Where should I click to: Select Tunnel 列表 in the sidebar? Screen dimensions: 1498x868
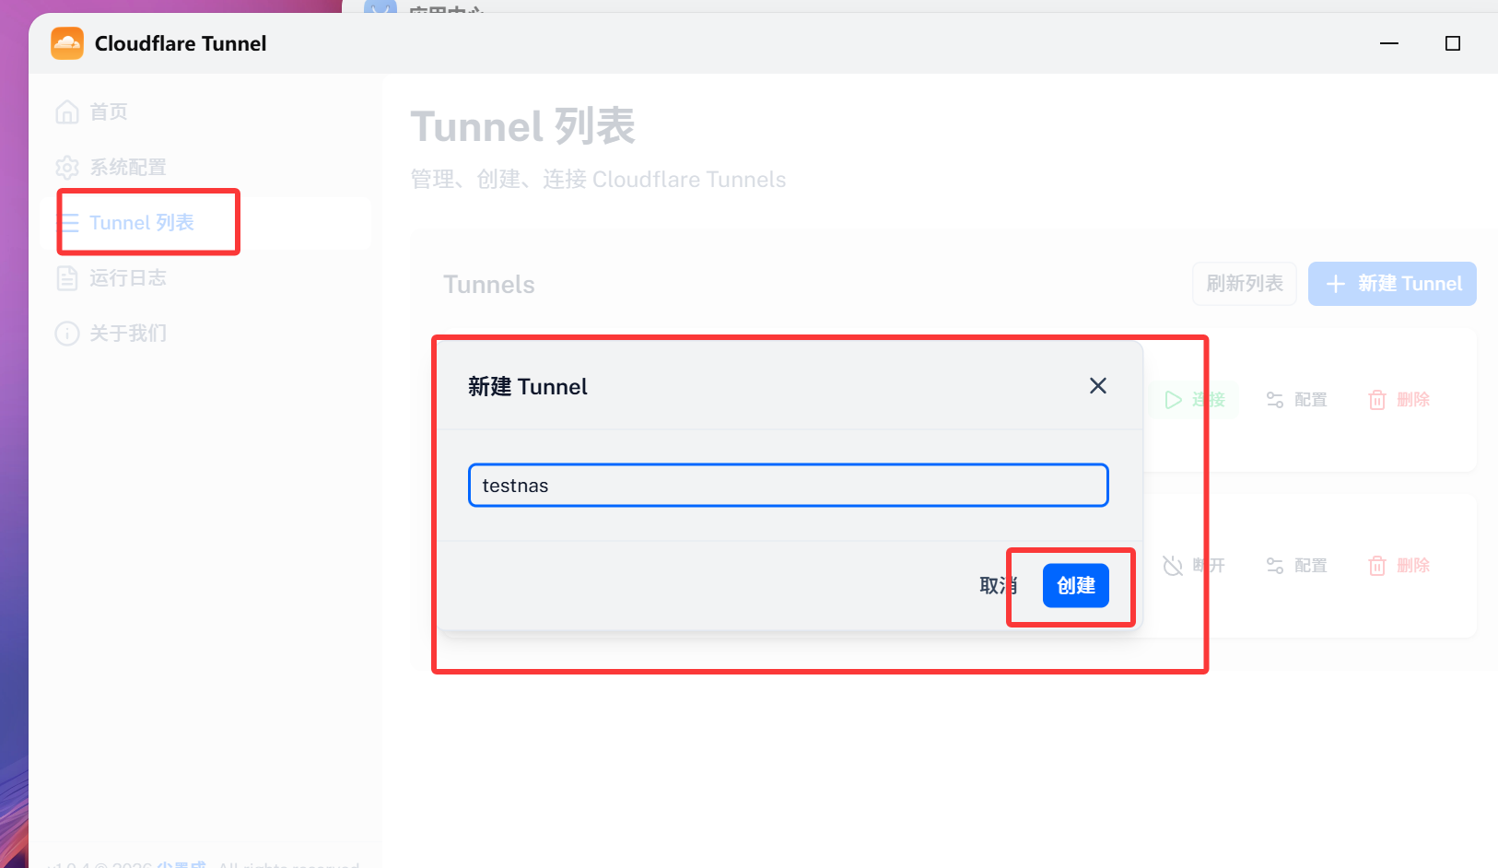coord(142,223)
